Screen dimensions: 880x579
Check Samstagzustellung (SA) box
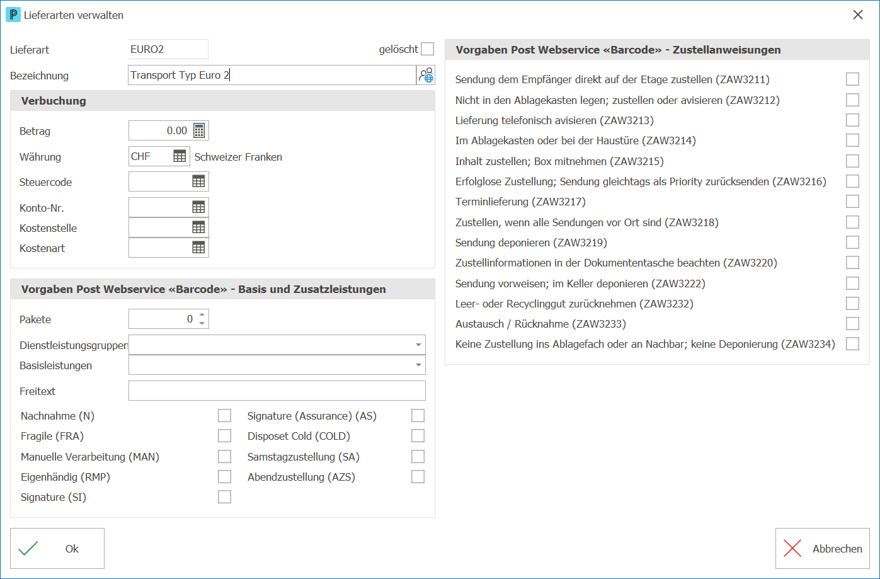[x=418, y=457]
